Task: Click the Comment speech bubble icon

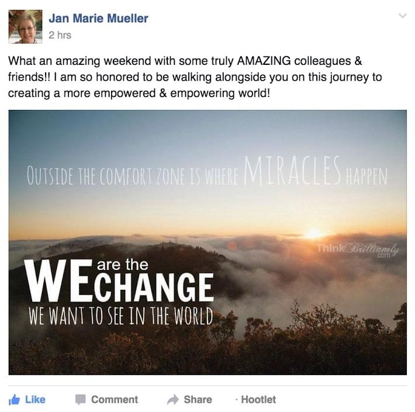Action: (81, 400)
